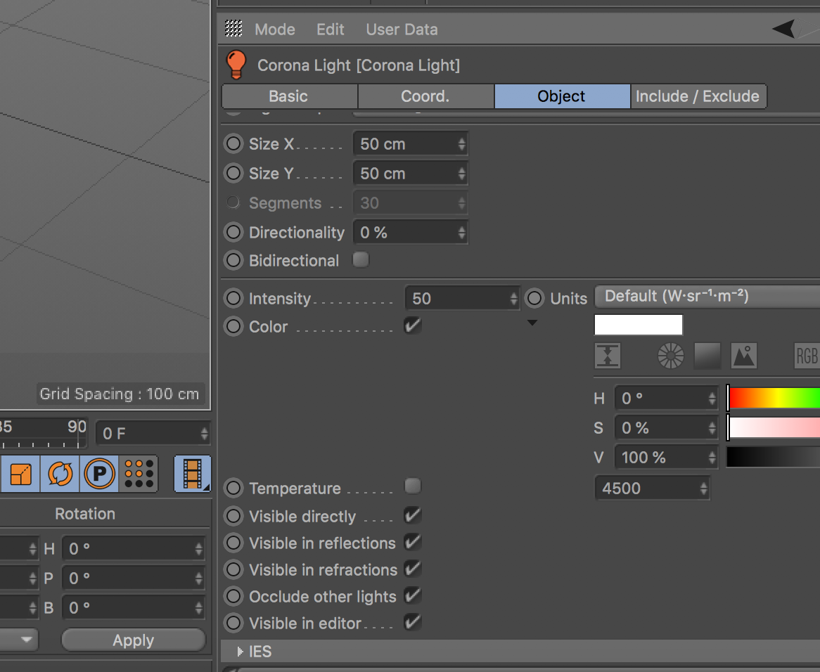Click the Bidirectional animation dot
The image size is (820, 672).
click(233, 260)
